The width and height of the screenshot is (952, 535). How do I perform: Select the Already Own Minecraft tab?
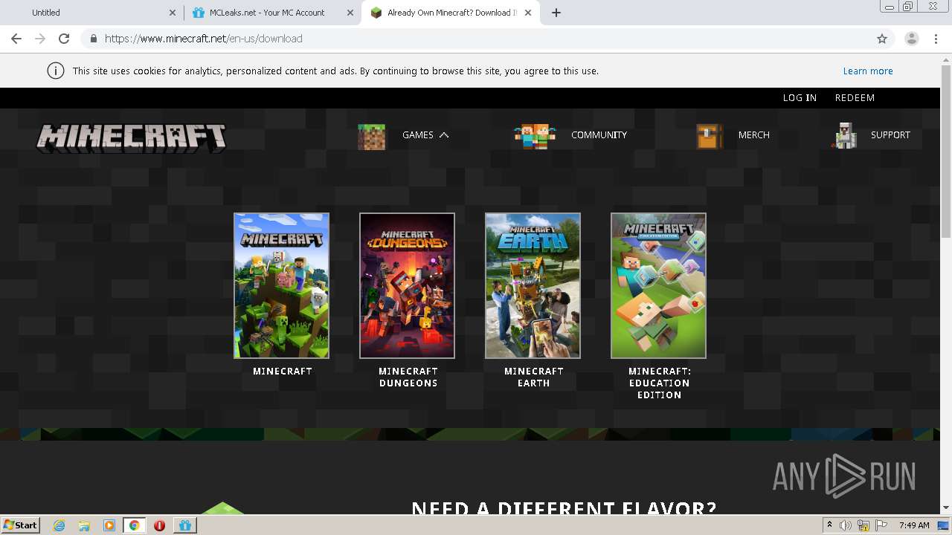click(x=451, y=13)
